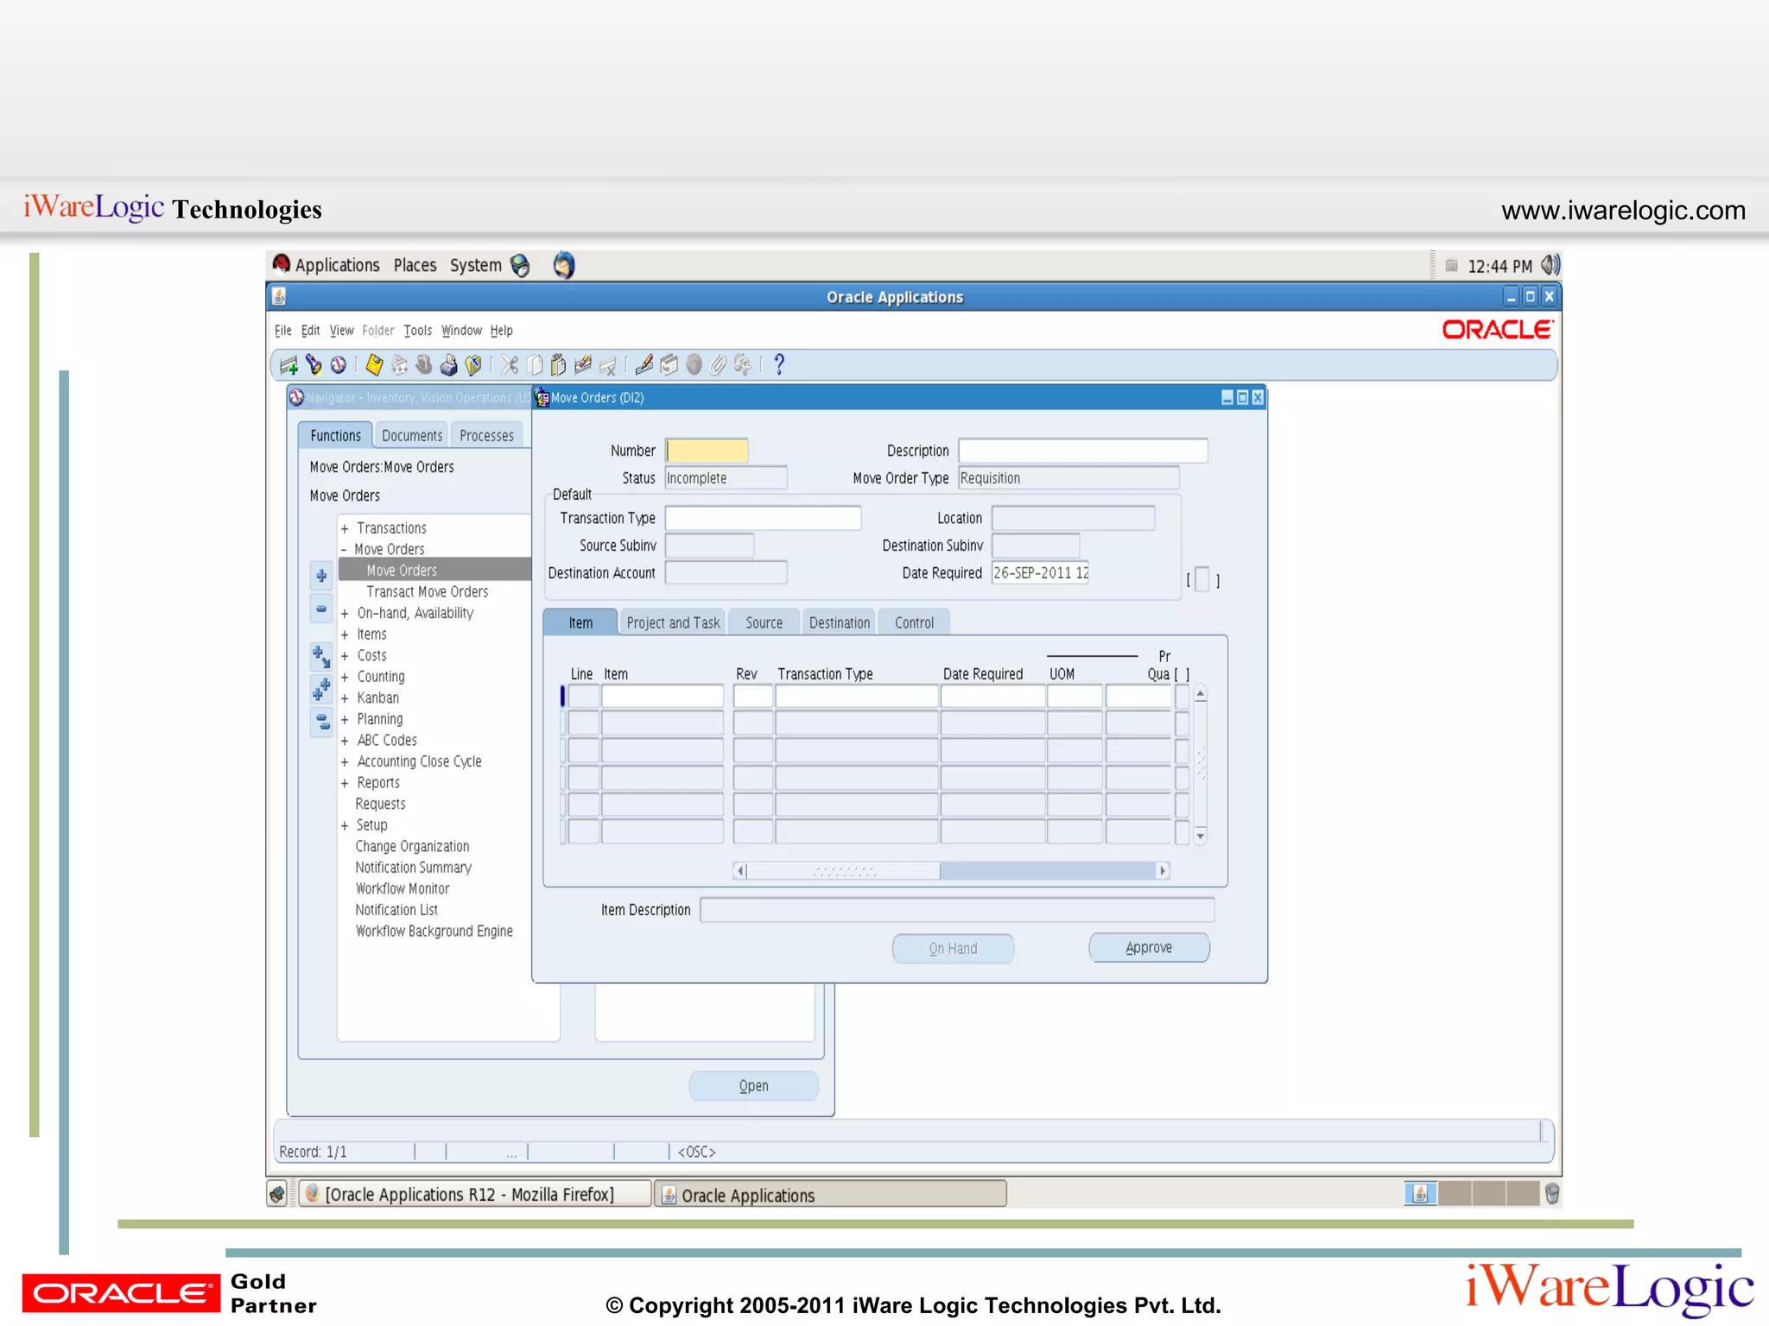Toggle the checkbox beside Date Required field
Viewport: 1769px width, 1326px height.
(1202, 580)
